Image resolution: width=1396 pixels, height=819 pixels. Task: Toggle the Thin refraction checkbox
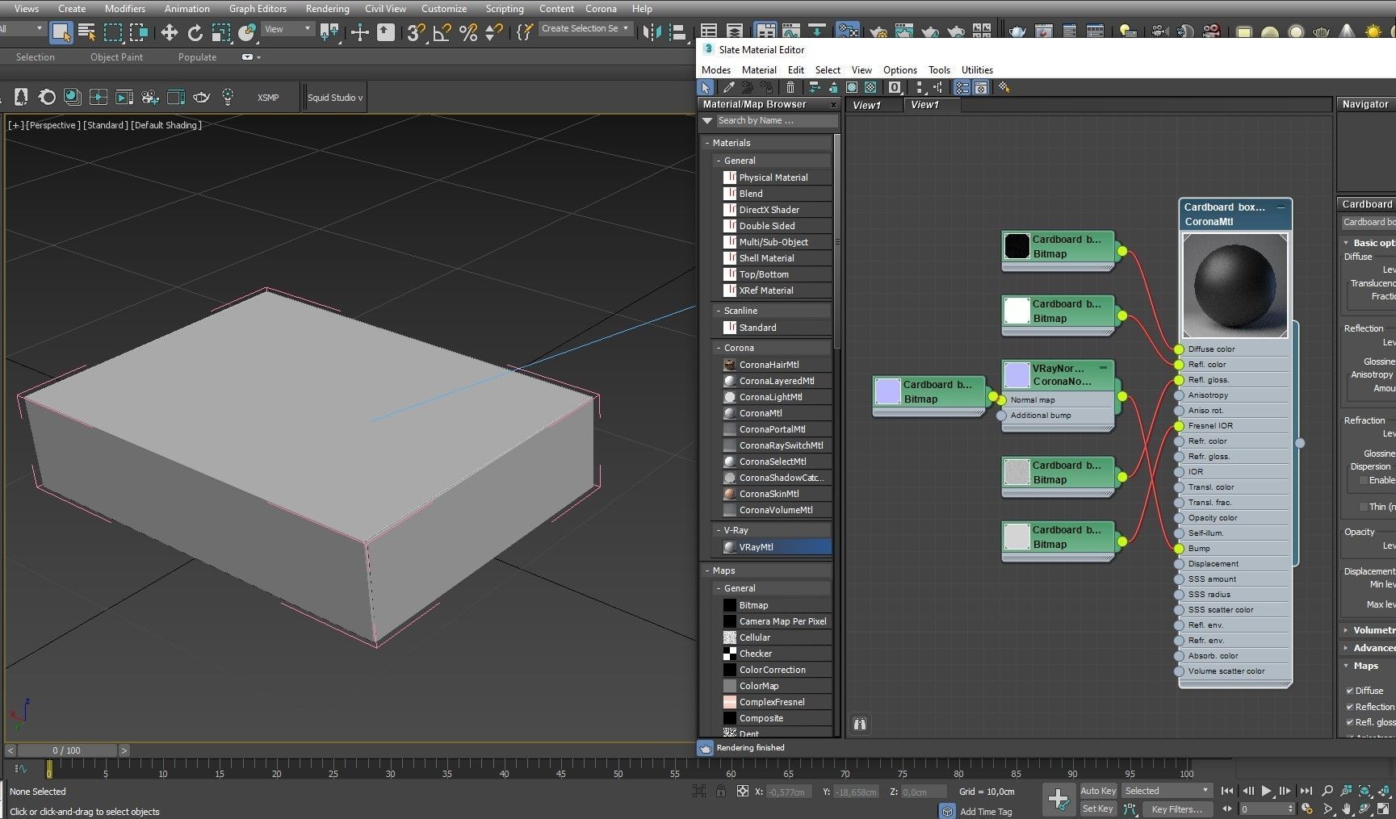pos(1364,507)
